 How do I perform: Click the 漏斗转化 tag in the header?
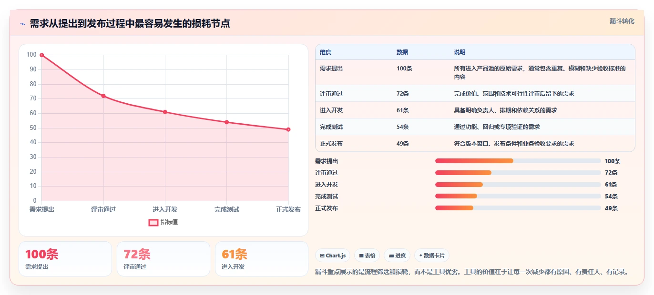point(622,21)
